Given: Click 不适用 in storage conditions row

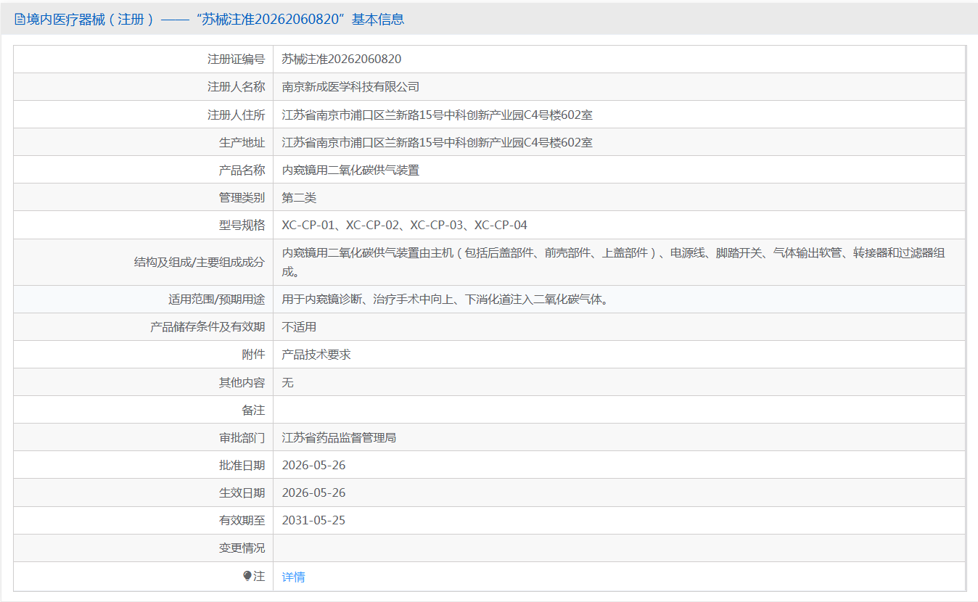Looking at the screenshot, I should point(299,326).
